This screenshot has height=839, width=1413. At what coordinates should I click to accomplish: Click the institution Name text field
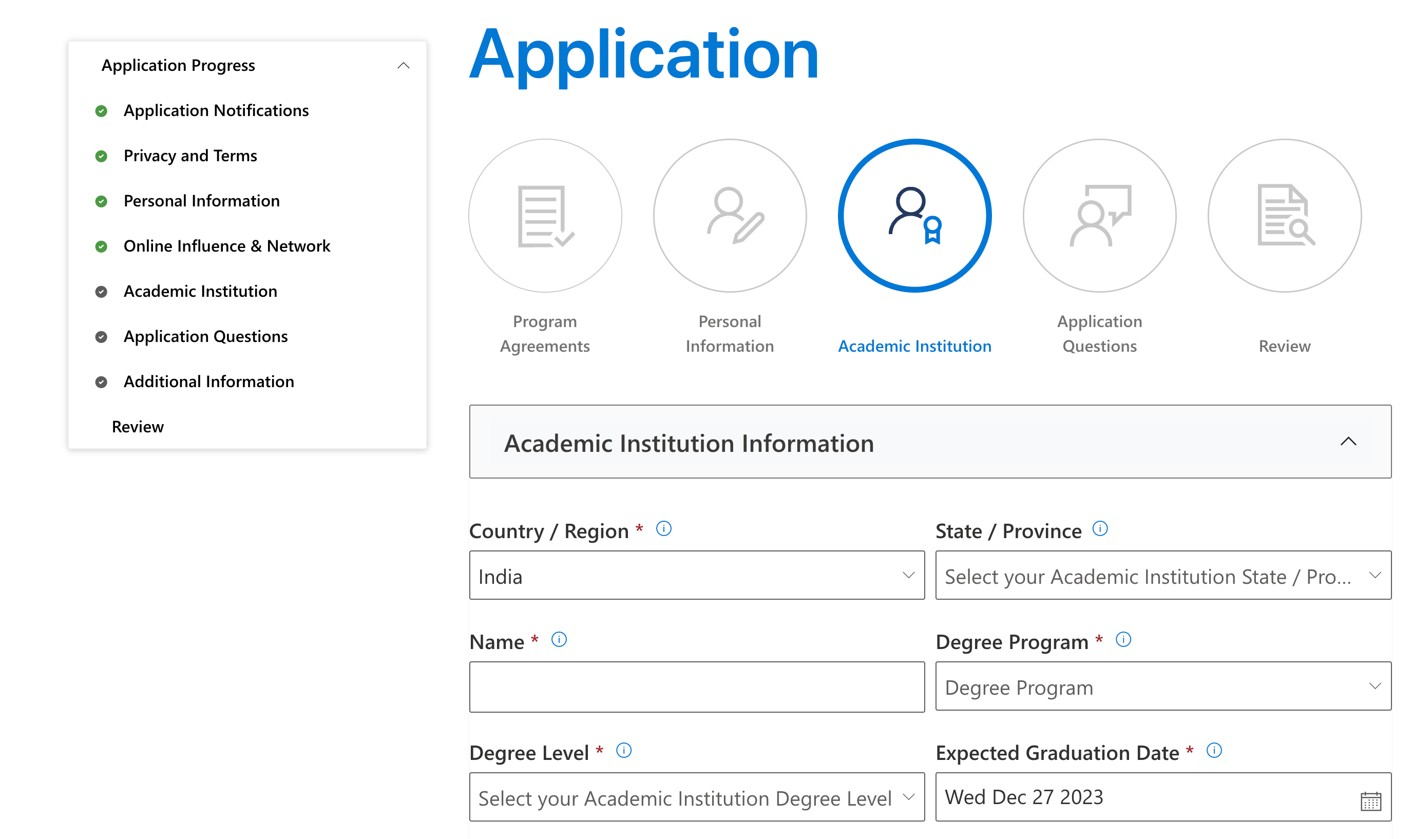[696, 687]
